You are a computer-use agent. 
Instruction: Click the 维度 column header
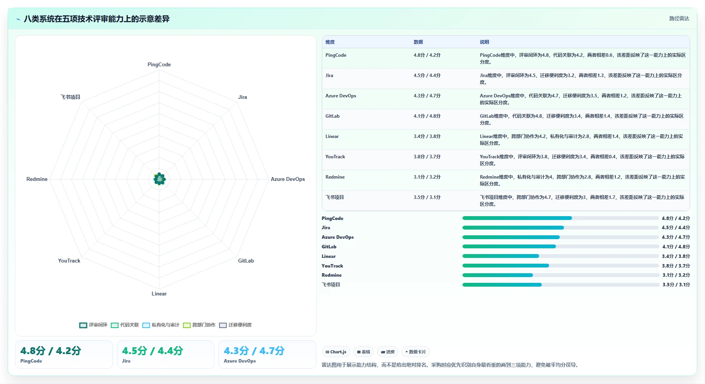330,42
